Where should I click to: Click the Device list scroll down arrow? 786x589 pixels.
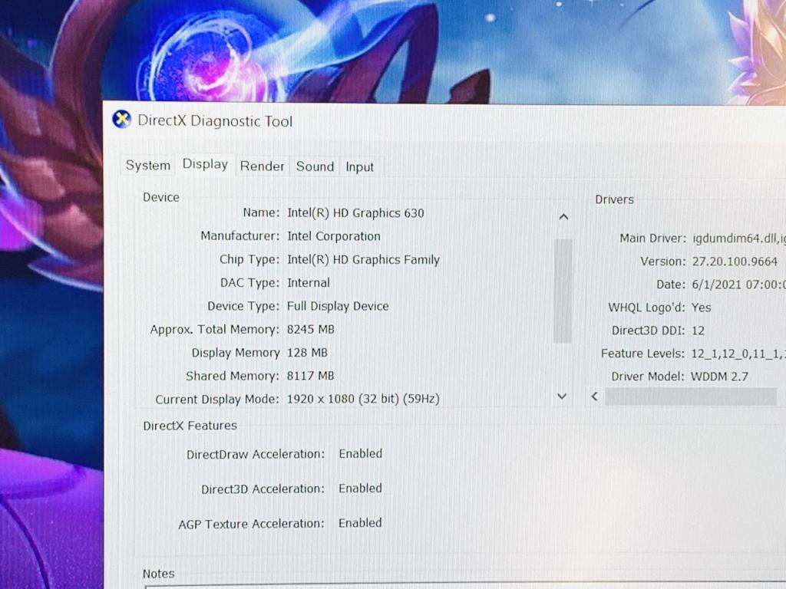(x=562, y=397)
